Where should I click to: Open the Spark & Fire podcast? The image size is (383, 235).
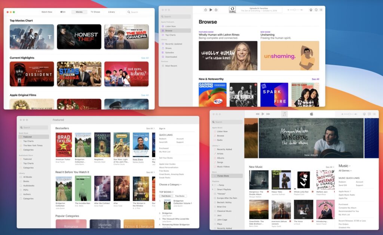point(274,95)
